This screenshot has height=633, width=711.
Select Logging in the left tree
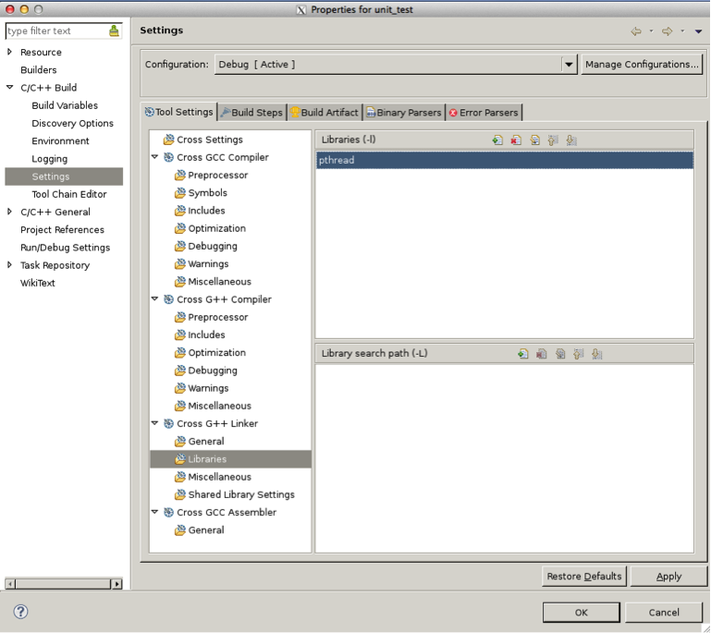(x=49, y=159)
